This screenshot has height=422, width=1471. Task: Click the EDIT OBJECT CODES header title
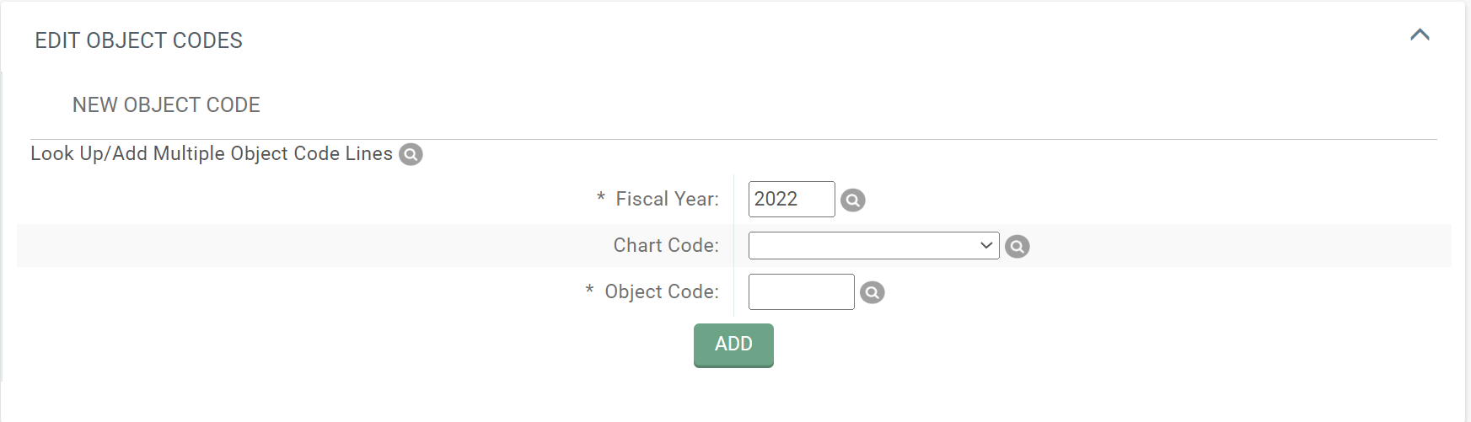coord(138,40)
